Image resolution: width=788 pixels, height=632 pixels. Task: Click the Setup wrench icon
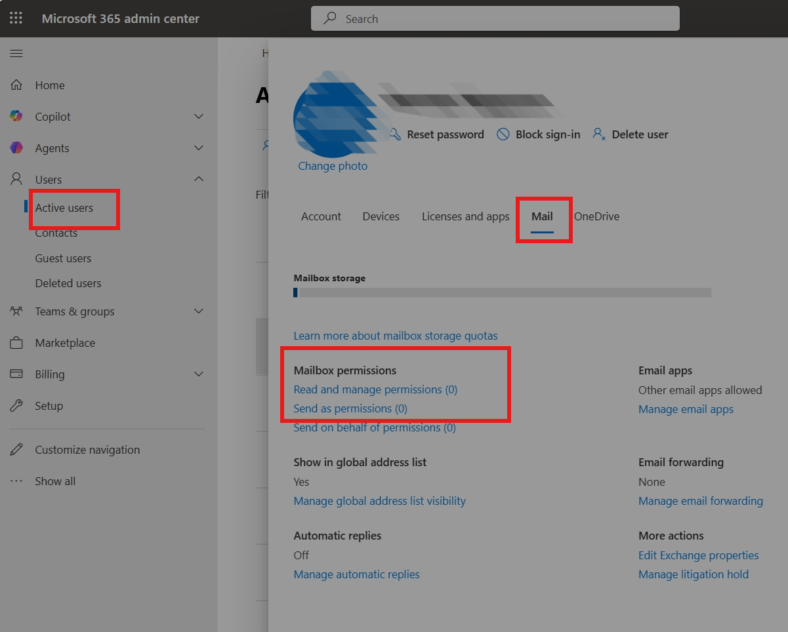coord(16,406)
